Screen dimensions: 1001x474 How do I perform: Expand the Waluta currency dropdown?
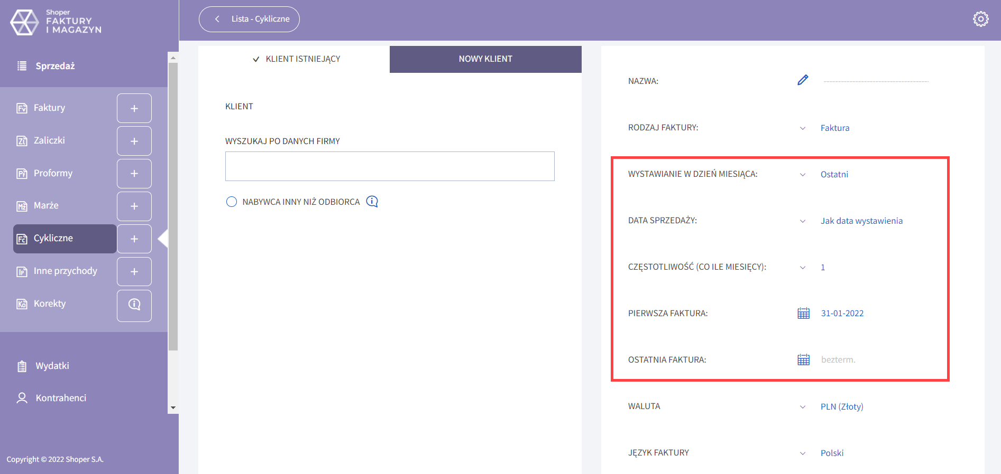tap(803, 407)
